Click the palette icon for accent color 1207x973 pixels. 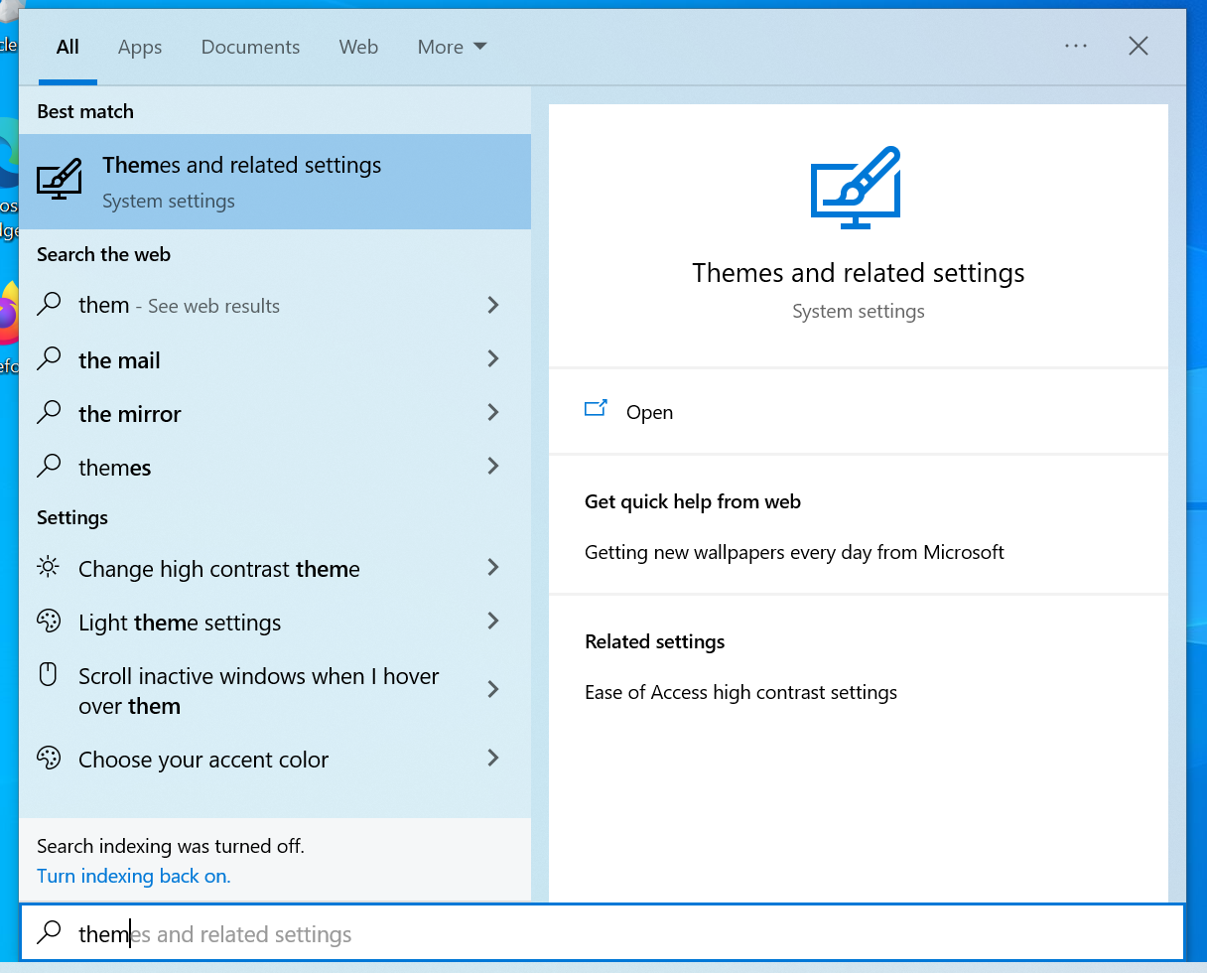coord(48,758)
